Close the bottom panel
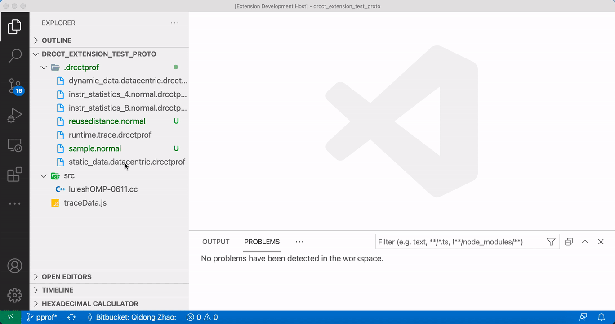Image resolution: width=615 pixels, height=324 pixels. click(x=601, y=242)
